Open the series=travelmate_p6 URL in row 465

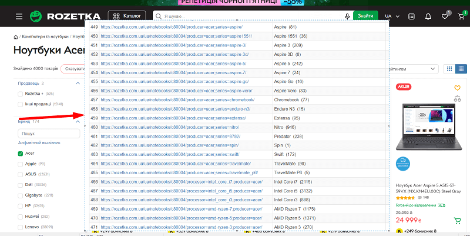pyautogui.click(x=179, y=172)
